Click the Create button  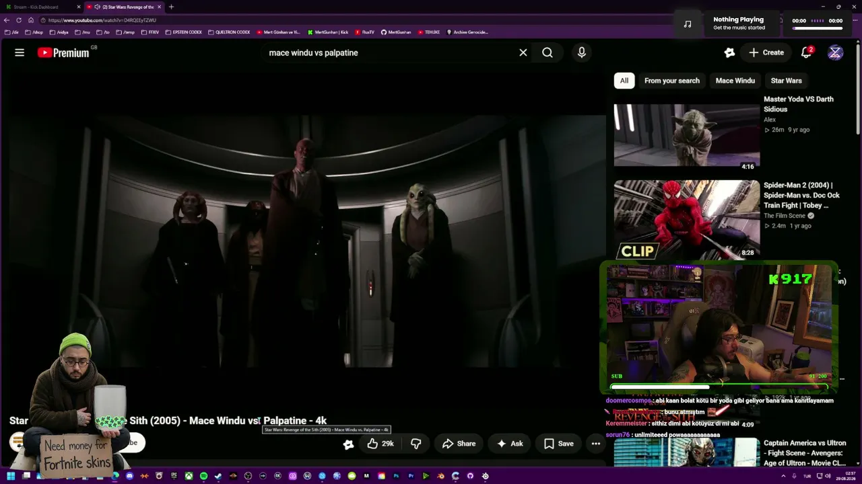(x=766, y=52)
